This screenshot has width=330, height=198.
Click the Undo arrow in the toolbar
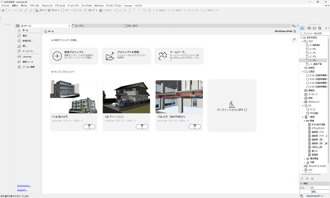coord(10,10)
